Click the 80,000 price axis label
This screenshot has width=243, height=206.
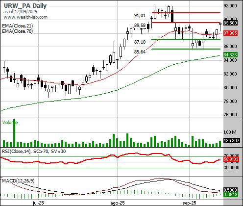point(230,88)
